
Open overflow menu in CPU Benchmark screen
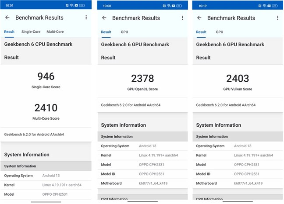86,17
